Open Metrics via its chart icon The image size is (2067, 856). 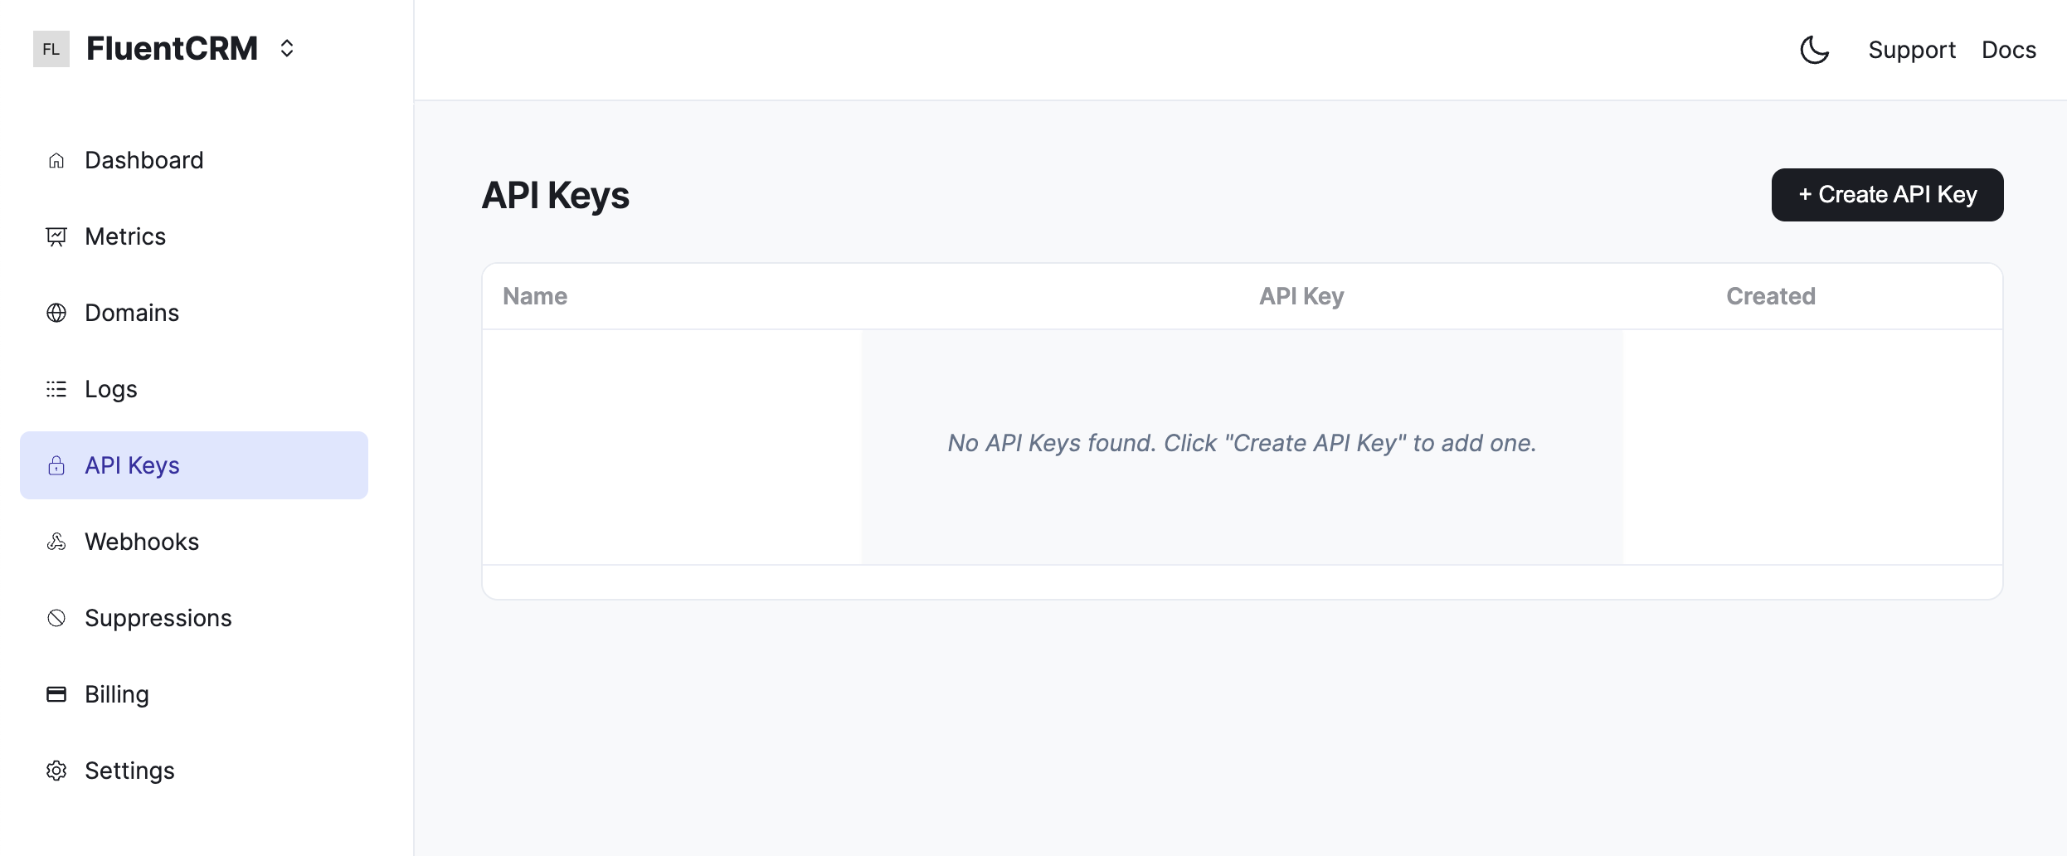click(56, 236)
